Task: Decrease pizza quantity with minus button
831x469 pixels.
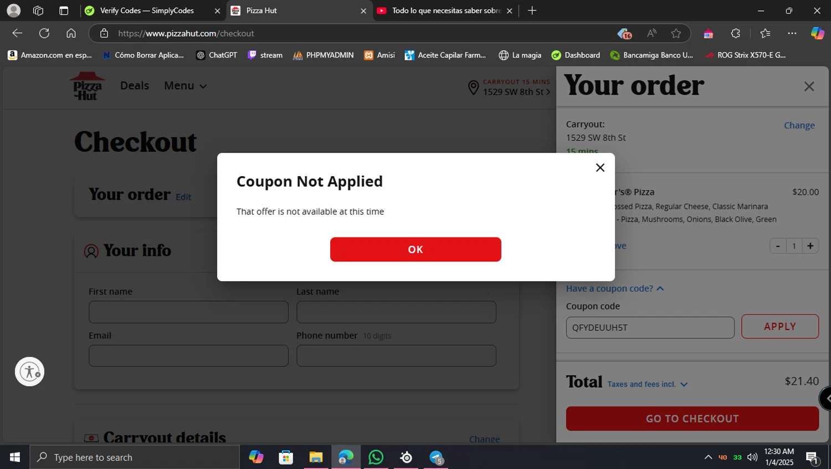Action: click(778, 246)
